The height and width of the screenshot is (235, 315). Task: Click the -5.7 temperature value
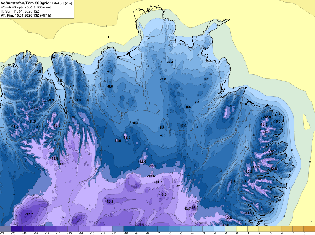click(205, 48)
